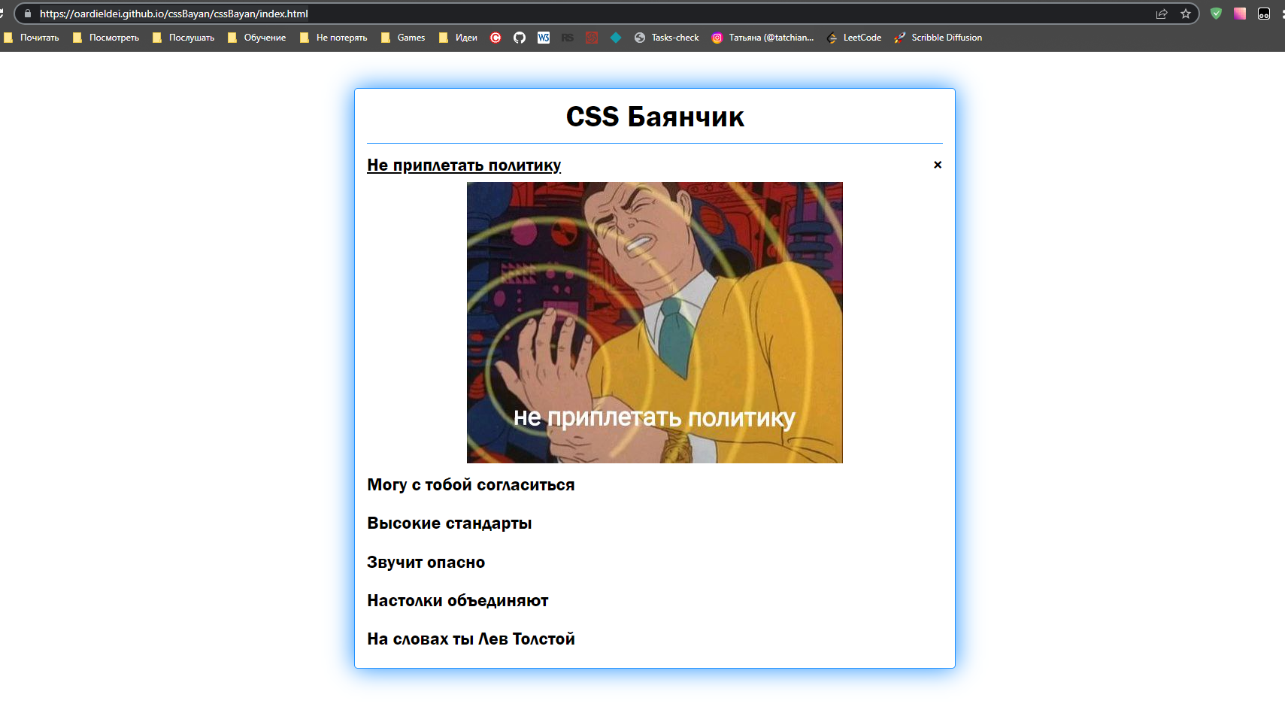1285x710 pixels.
Task: Collapse section with the × toggle
Action: pos(938,165)
